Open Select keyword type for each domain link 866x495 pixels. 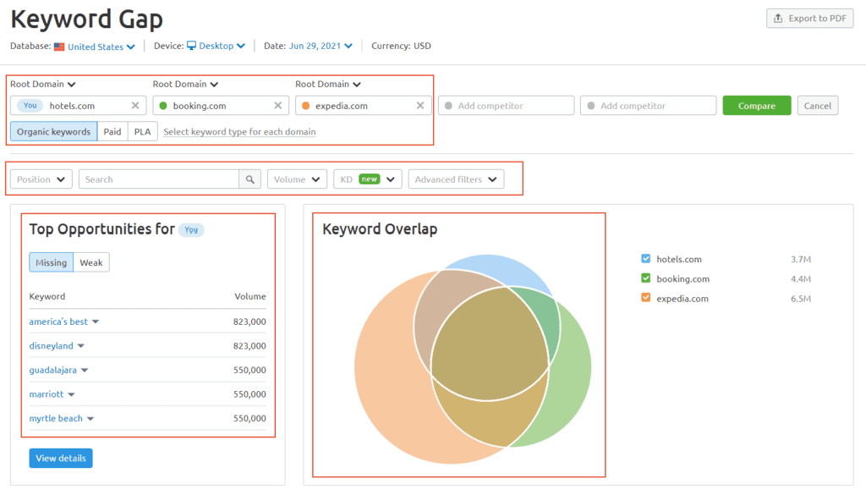pos(239,131)
